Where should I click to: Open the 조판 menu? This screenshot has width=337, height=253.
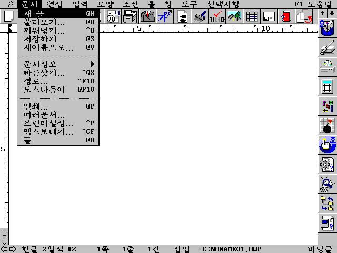click(131, 4)
